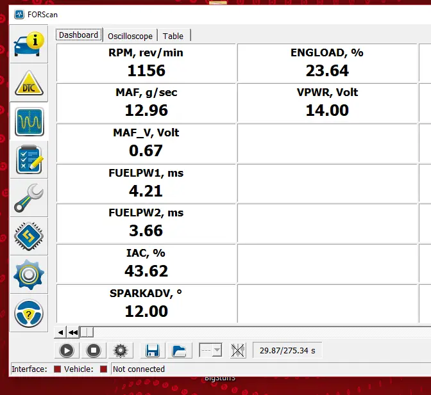Screen dimensions: 431x395
Task: Switch to the Dashboard tab
Action: point(79,35)
